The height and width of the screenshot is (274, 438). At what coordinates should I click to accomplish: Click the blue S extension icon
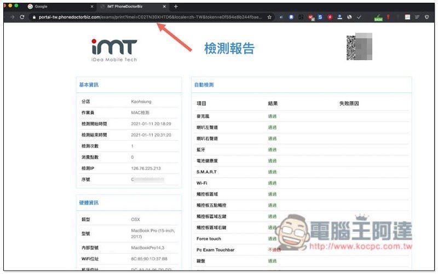[320, 18]
